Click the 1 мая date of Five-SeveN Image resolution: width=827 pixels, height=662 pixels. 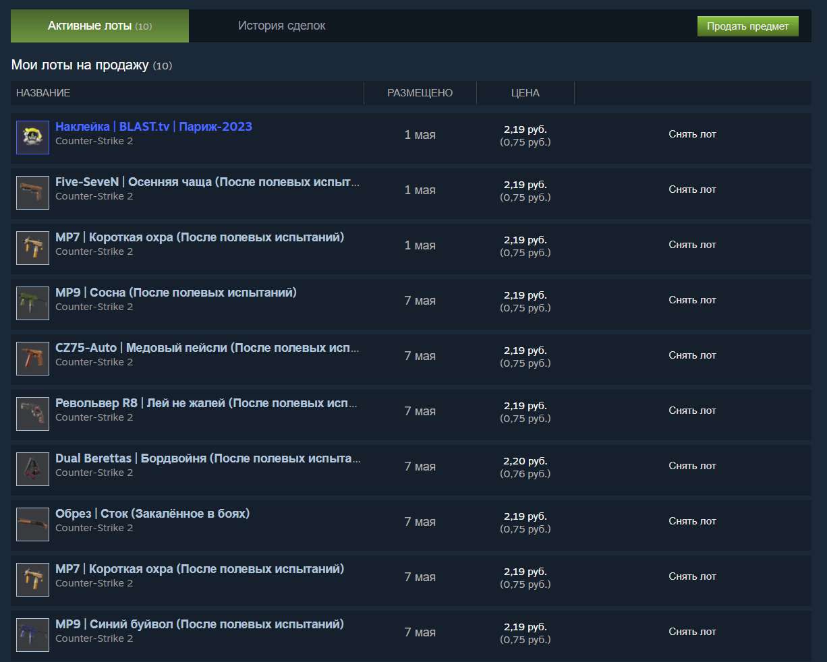click(420, 190)
